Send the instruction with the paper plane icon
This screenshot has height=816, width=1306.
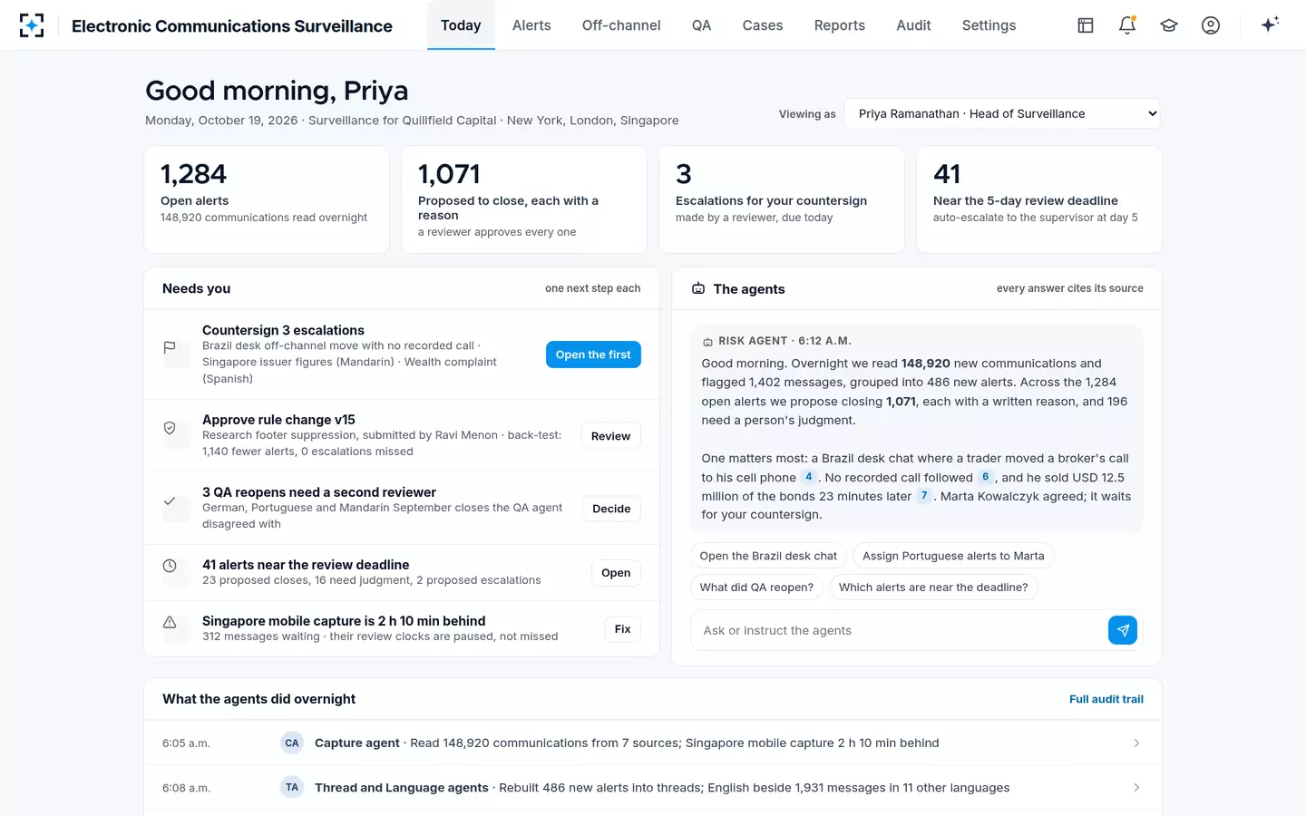click(1123, 630)
